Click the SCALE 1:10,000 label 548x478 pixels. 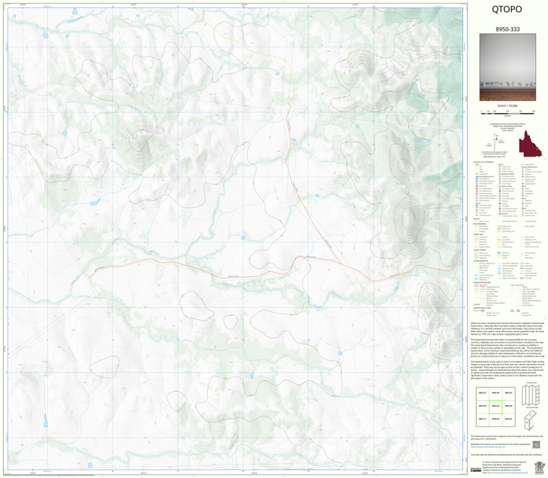507,105
